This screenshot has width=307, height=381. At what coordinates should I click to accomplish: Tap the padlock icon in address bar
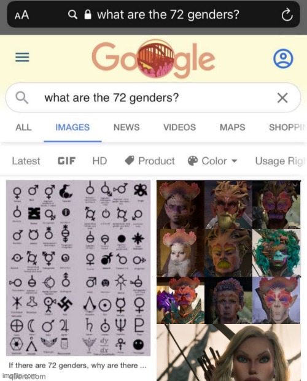(88, 15)
